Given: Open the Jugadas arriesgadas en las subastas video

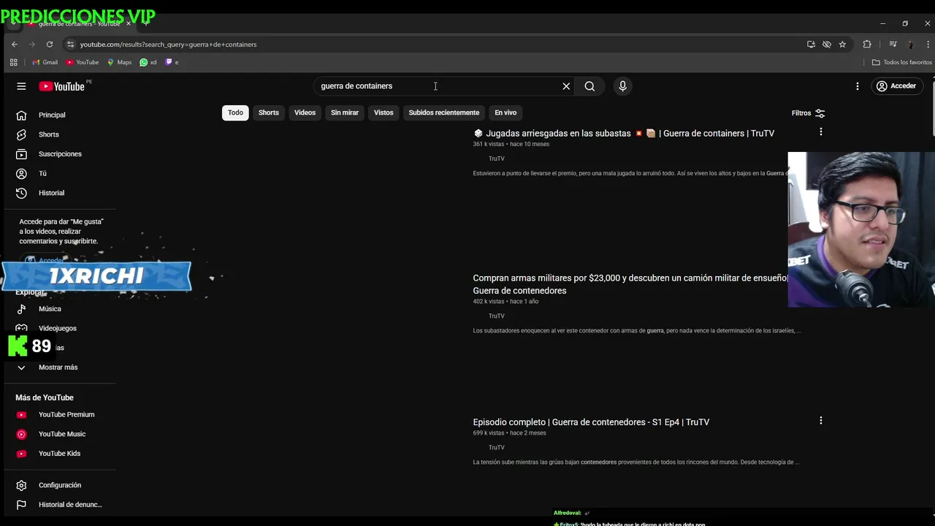Looking at the screenshot, I should click(x=624, y=134).
